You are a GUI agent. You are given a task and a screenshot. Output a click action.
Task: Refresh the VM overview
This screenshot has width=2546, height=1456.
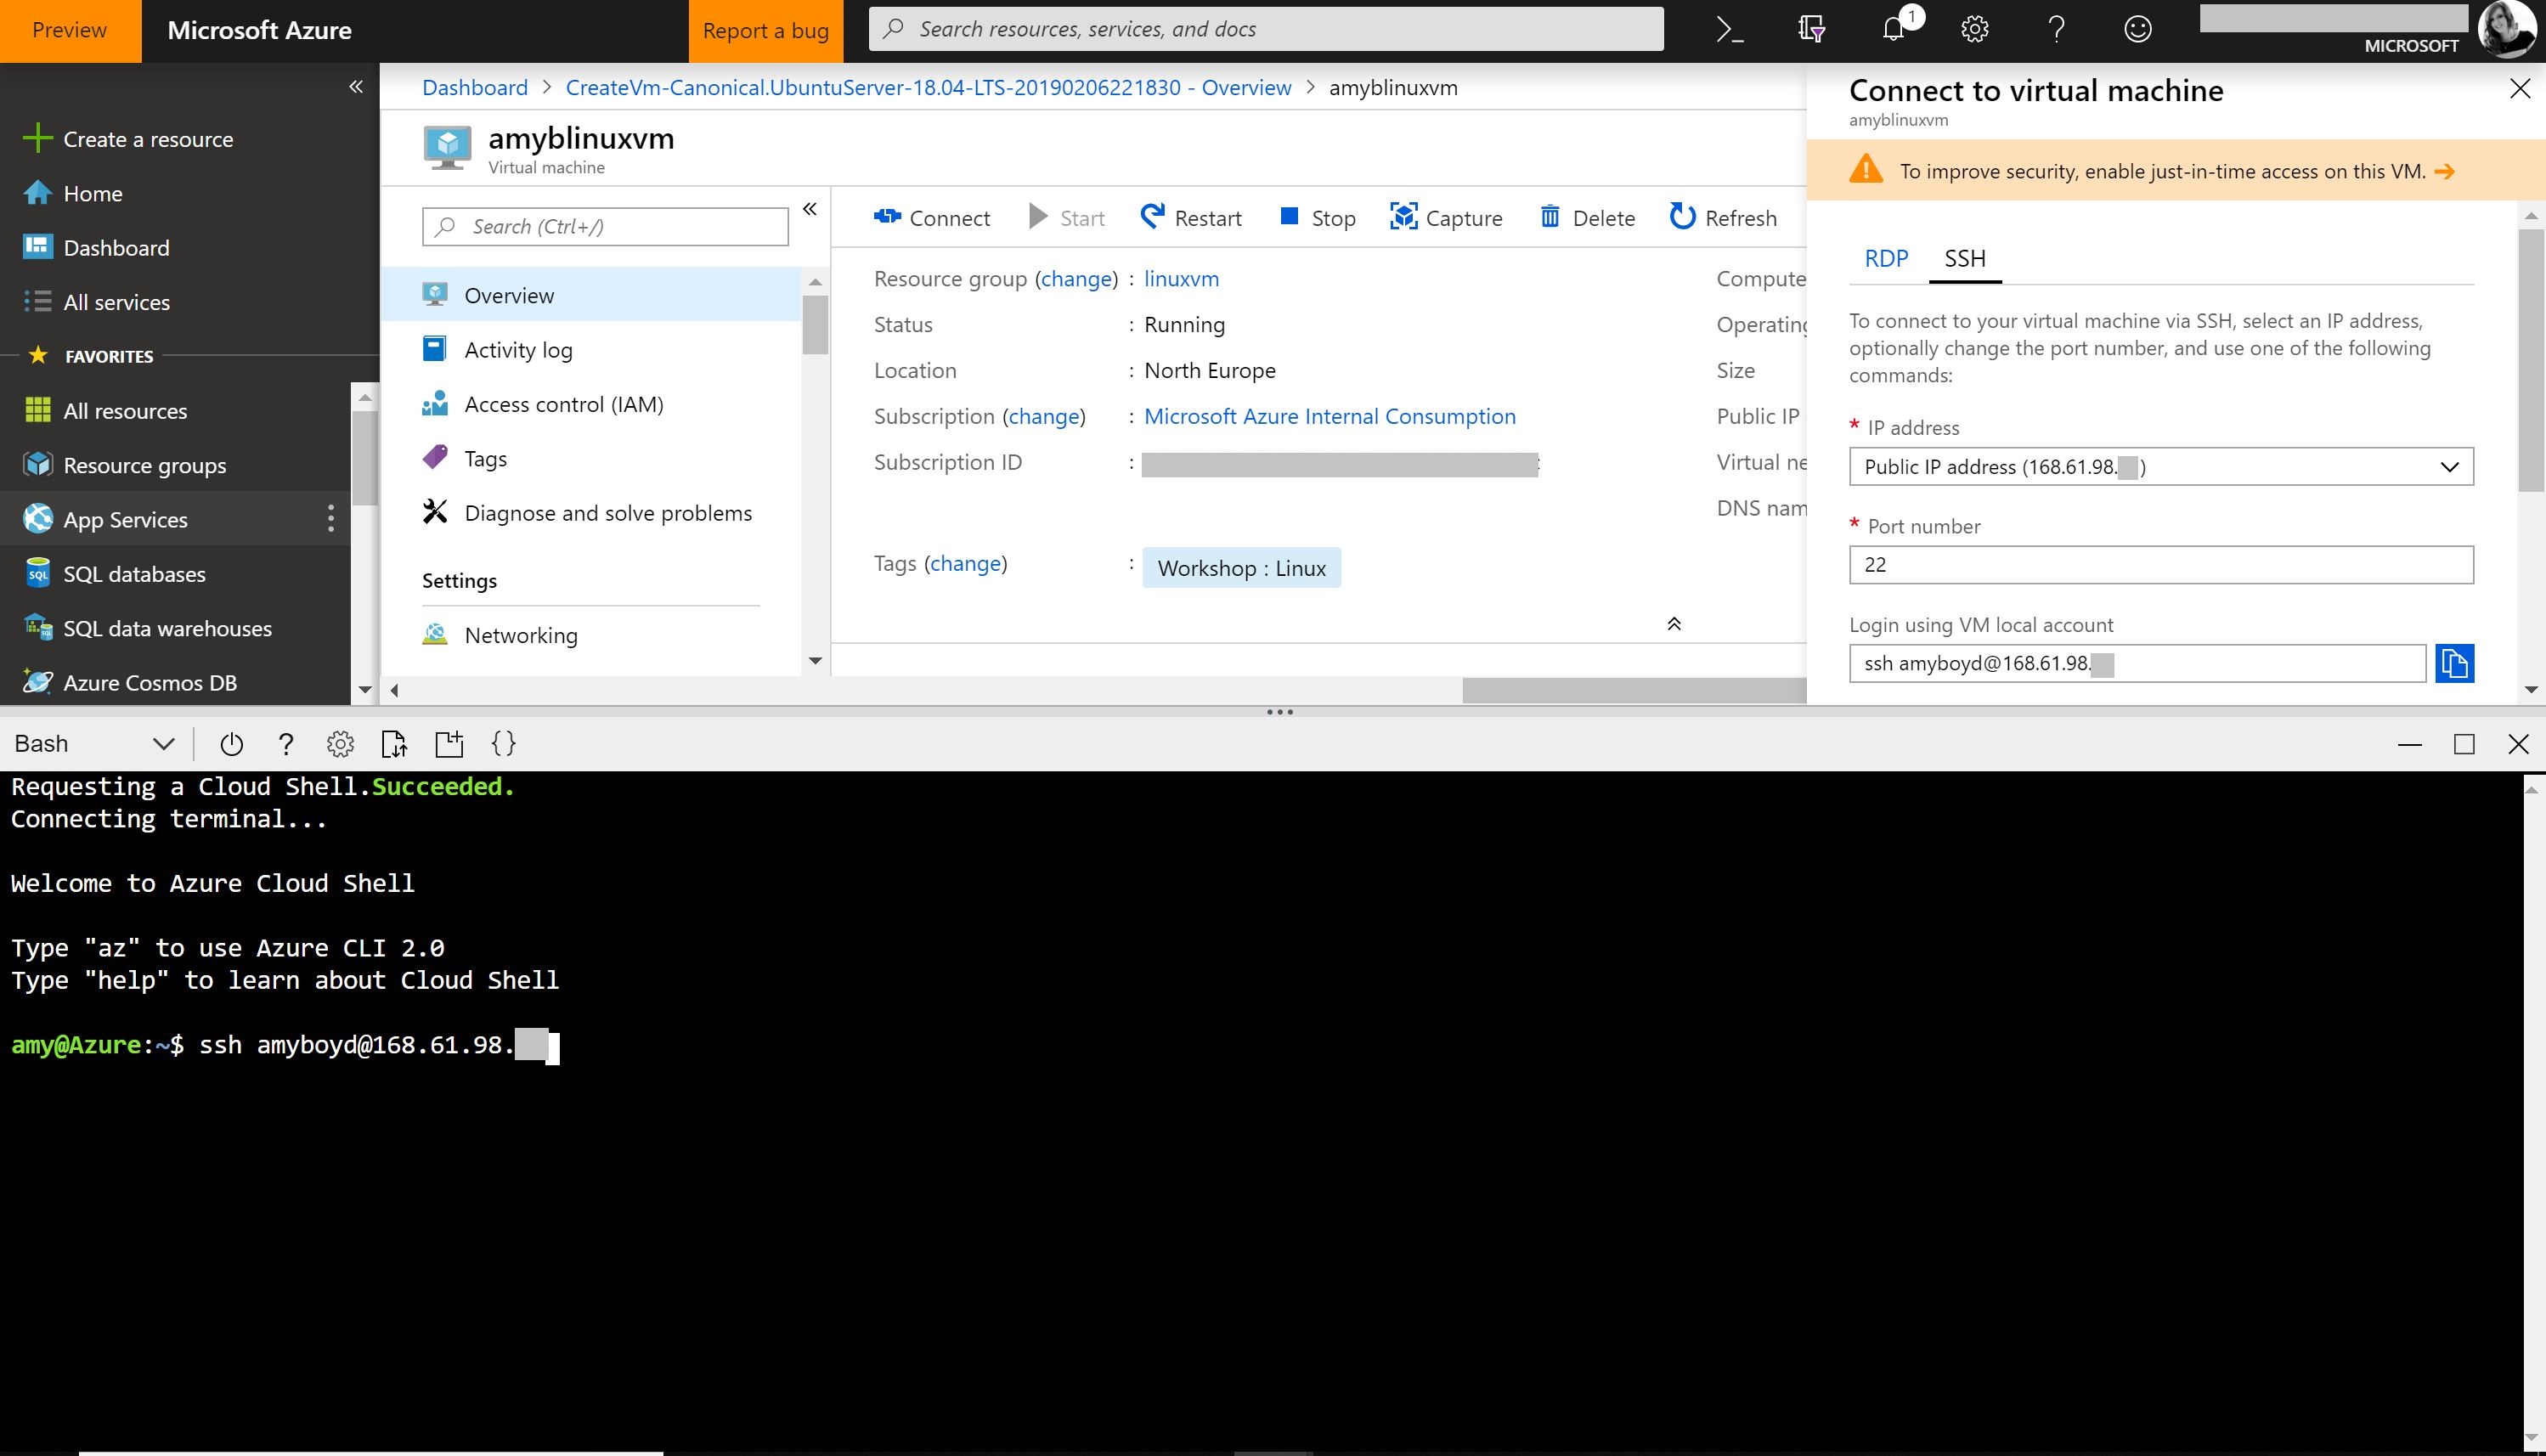click(1723, 217)
